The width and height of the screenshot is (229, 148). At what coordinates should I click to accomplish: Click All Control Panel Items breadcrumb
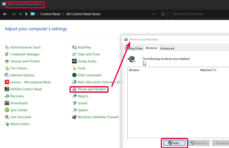click(83, 14)
